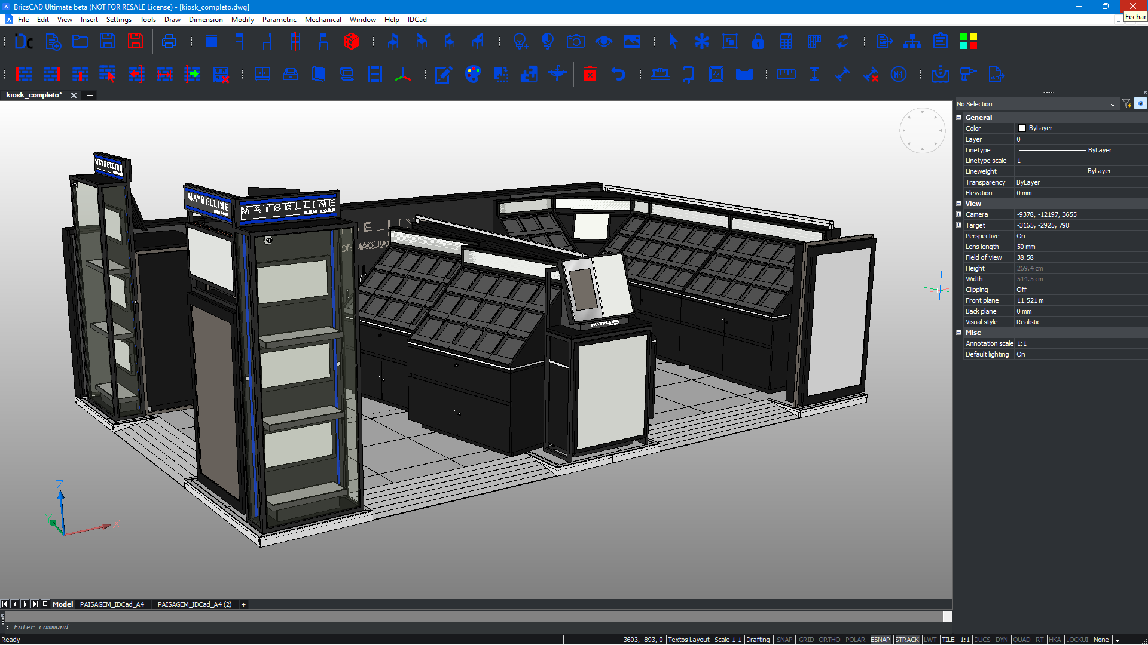Select the arrow pointer tool icon
The width and height of the screenshot is (1148, 645).
point(673,41)
